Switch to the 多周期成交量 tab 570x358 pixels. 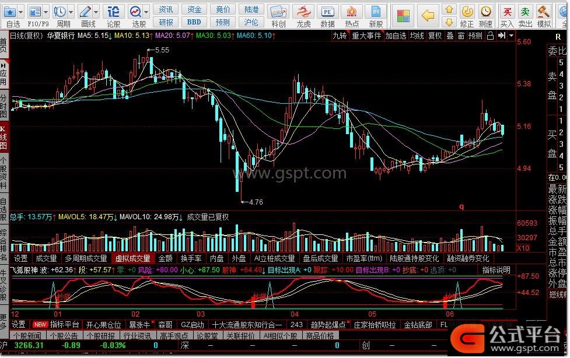tap(86, 258)
